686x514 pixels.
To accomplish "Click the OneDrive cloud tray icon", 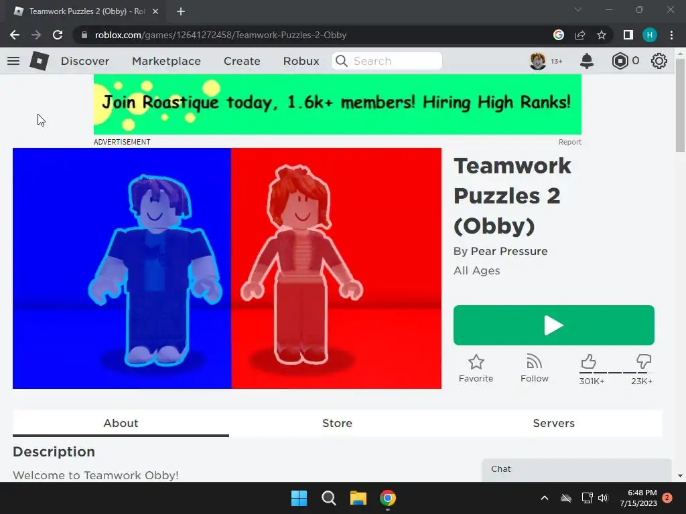I will click(x=565, y=498).
